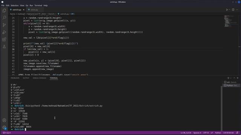This screenshot has height=135, width=241.
Task: Open run button dropdown arrow
Action: (x=229, y=10)
